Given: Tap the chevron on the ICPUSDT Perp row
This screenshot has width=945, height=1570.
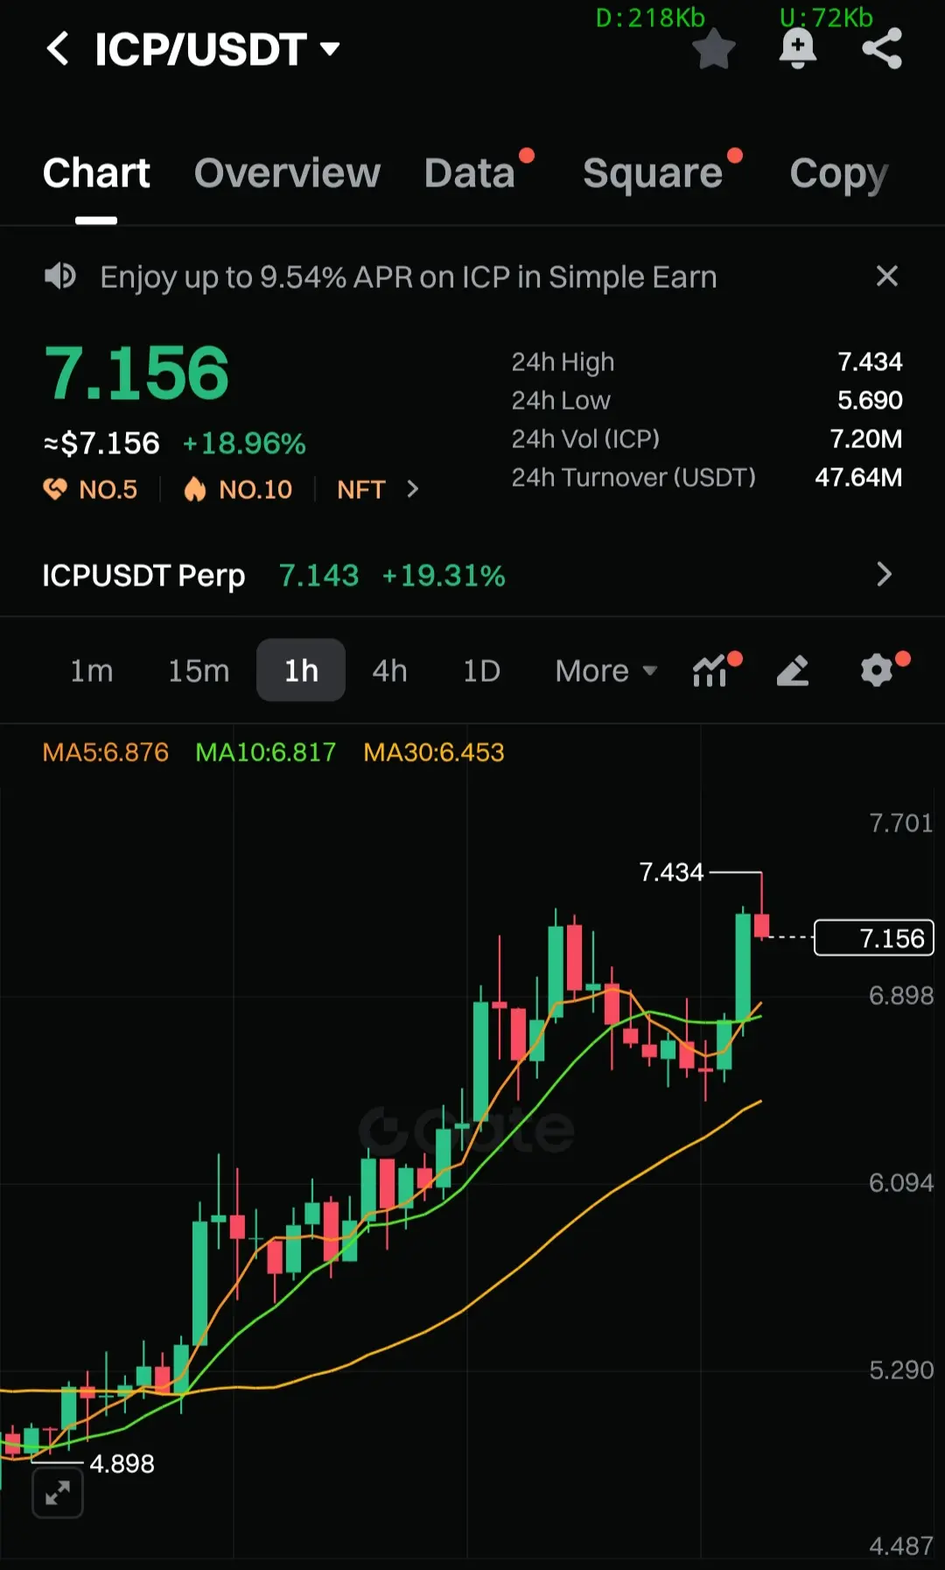Looking at the screenshot, I should 884,574.
